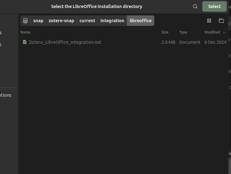This screenshot has height=174, width=231.
Task: Click the libreoffice path segment
Action: (x=140, y=21)
